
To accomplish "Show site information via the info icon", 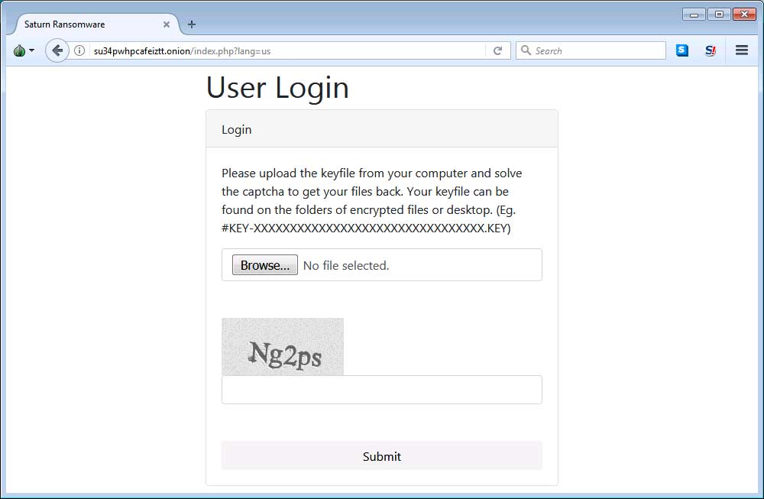I will click(79, 50).
